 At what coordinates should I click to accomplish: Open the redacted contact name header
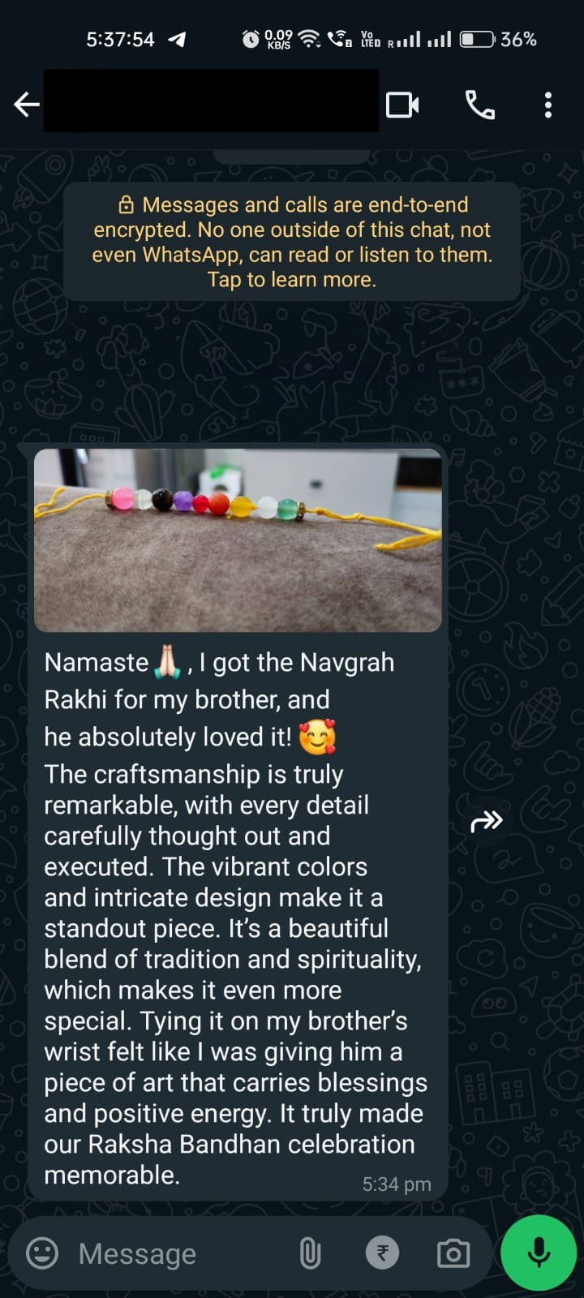coord(211,101)
